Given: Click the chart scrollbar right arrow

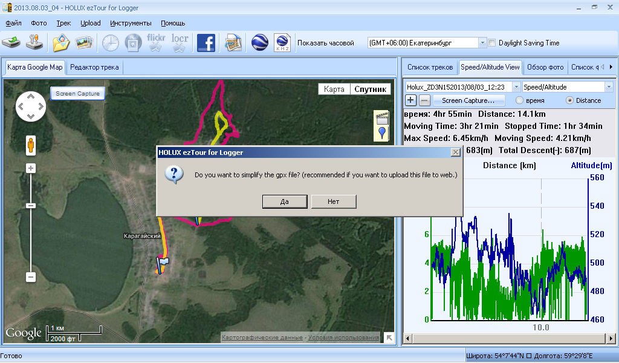Looking at the screenshot, I should (611, 339).
